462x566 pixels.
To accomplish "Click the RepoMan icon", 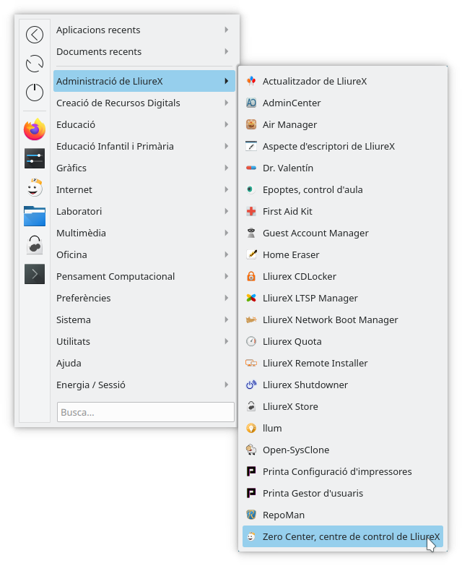I will pos(251,515).
